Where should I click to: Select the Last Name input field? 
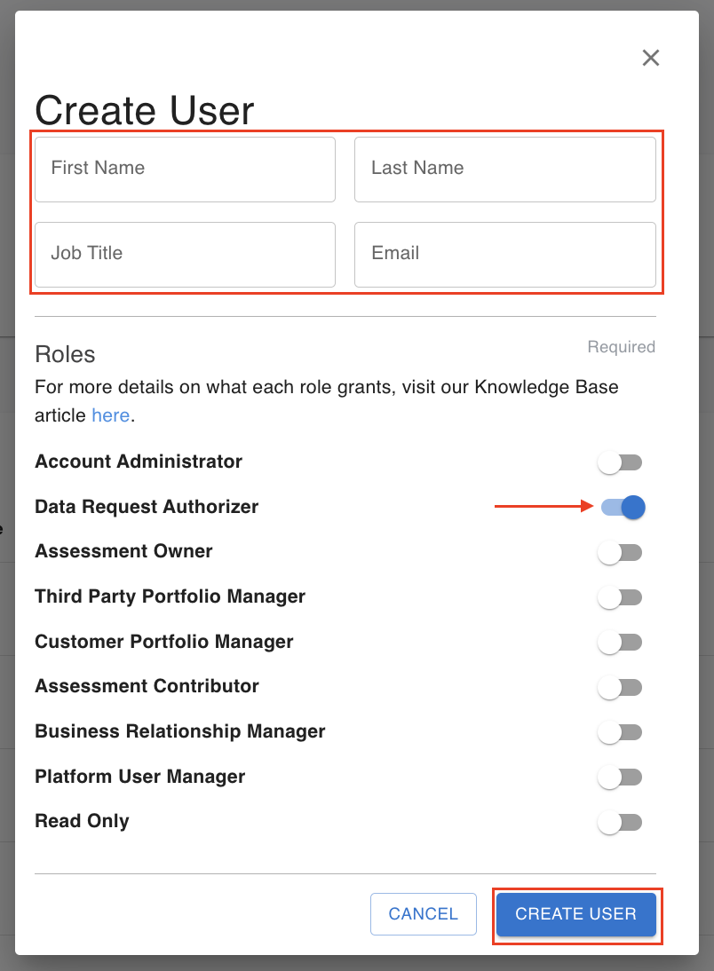(x=505, y=169)
